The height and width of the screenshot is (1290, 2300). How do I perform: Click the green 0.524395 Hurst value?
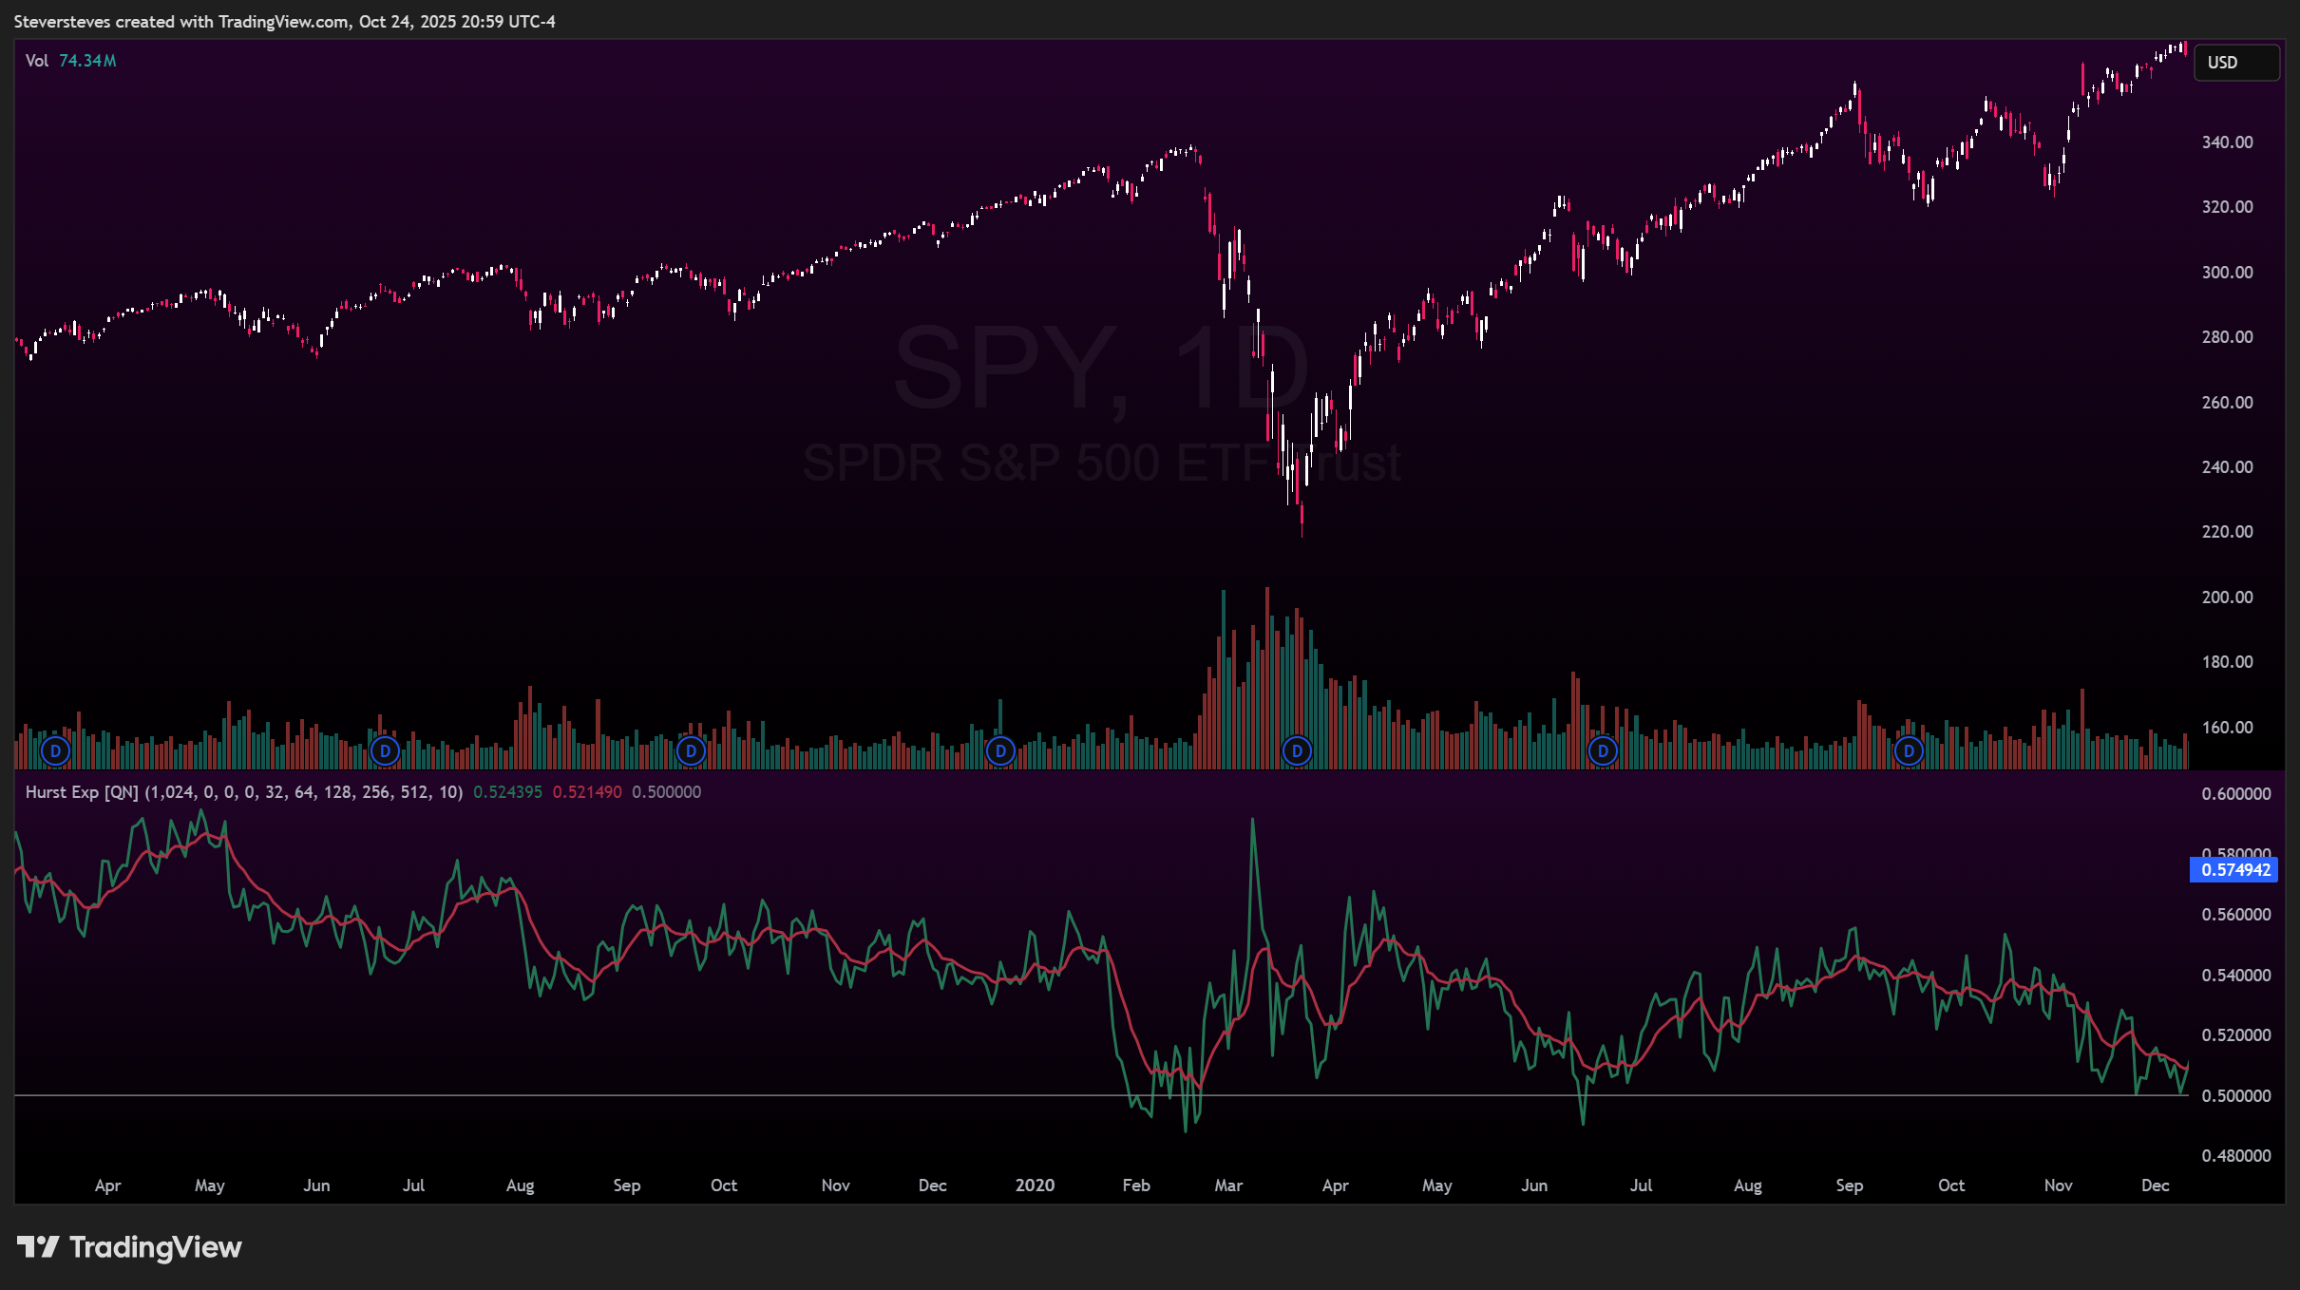pos(507,792)
